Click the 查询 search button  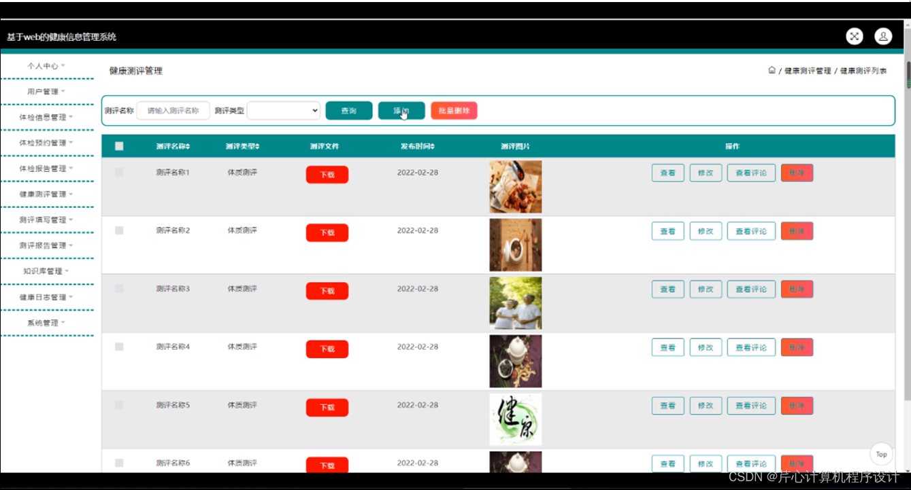click(x=349, y=111)
